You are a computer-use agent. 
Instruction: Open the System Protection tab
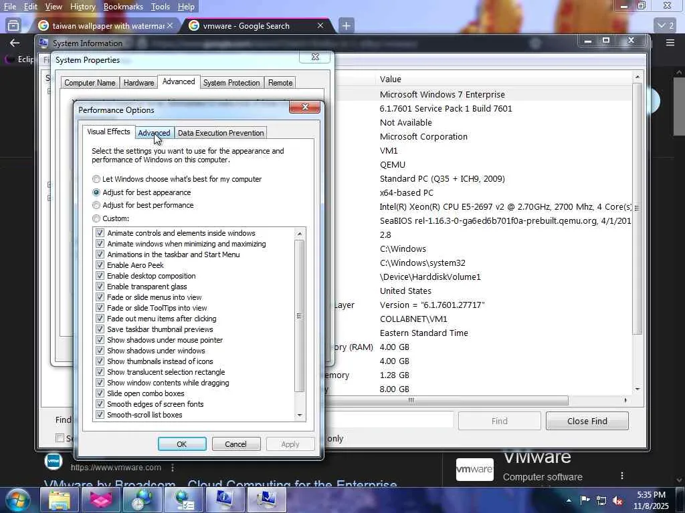pos(231,82)
